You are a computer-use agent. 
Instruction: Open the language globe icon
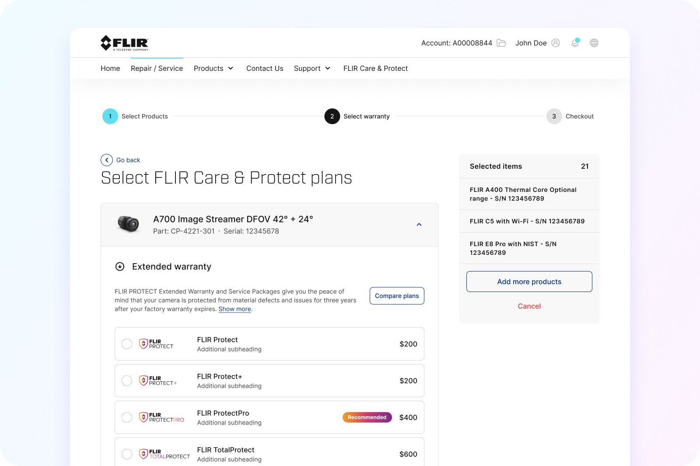pos(594,43)
